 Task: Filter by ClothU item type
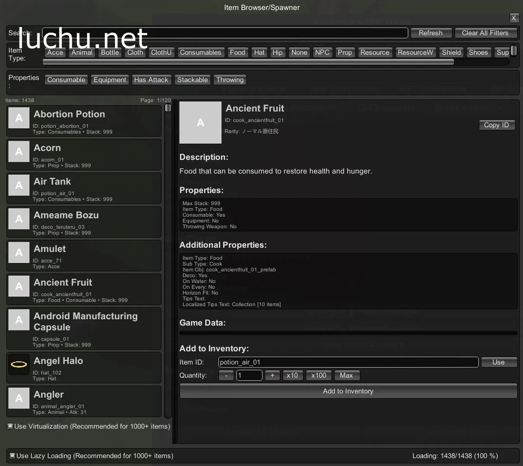pos(161,52)
